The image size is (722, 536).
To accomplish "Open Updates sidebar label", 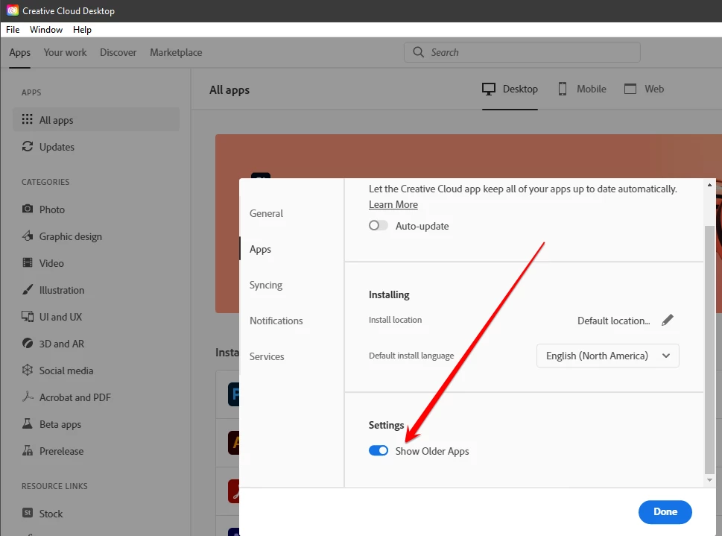I will coord(57,147).
